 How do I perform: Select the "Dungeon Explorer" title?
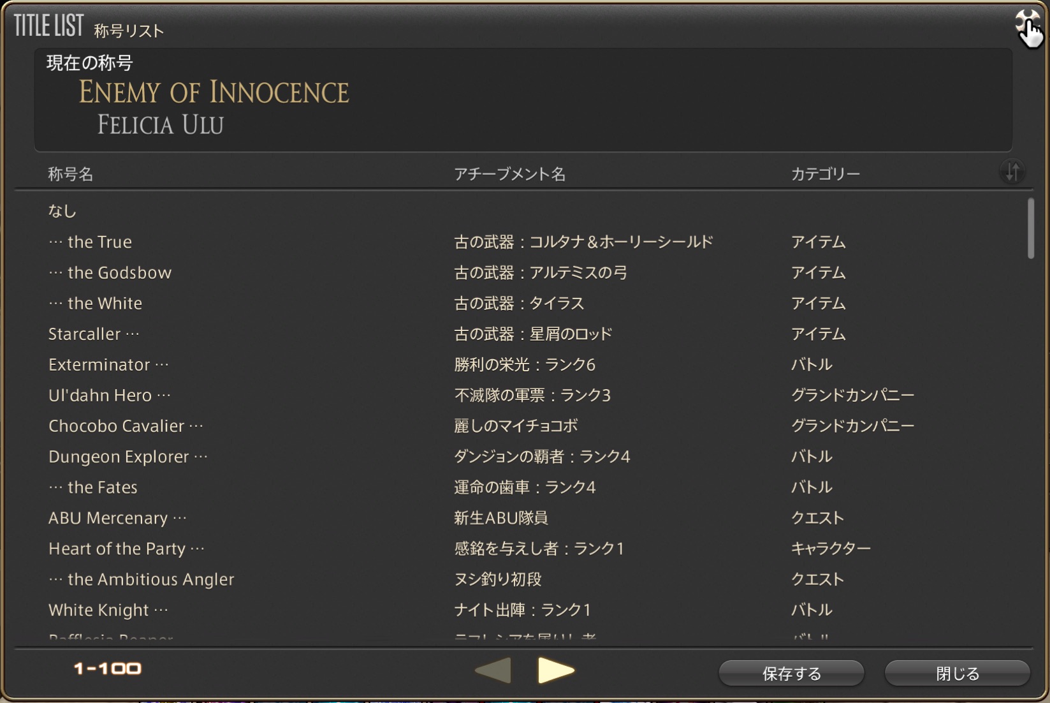128,456
